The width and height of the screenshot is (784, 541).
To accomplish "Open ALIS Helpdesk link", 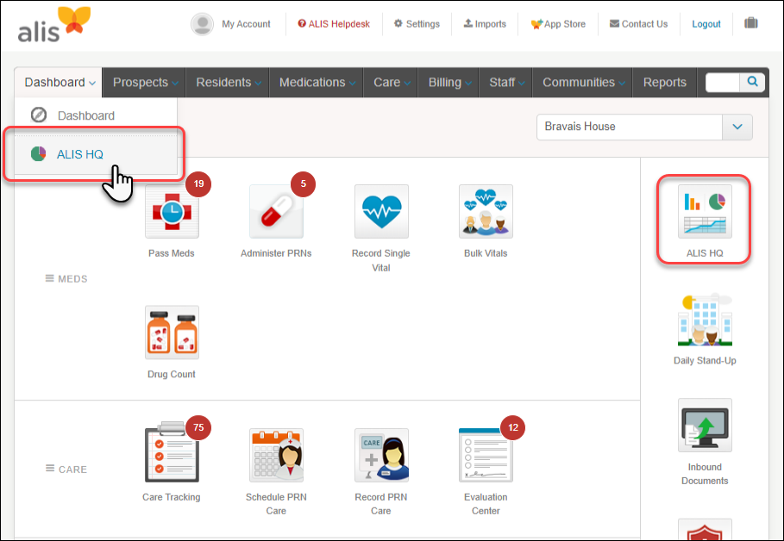I will tap(339, 24).
